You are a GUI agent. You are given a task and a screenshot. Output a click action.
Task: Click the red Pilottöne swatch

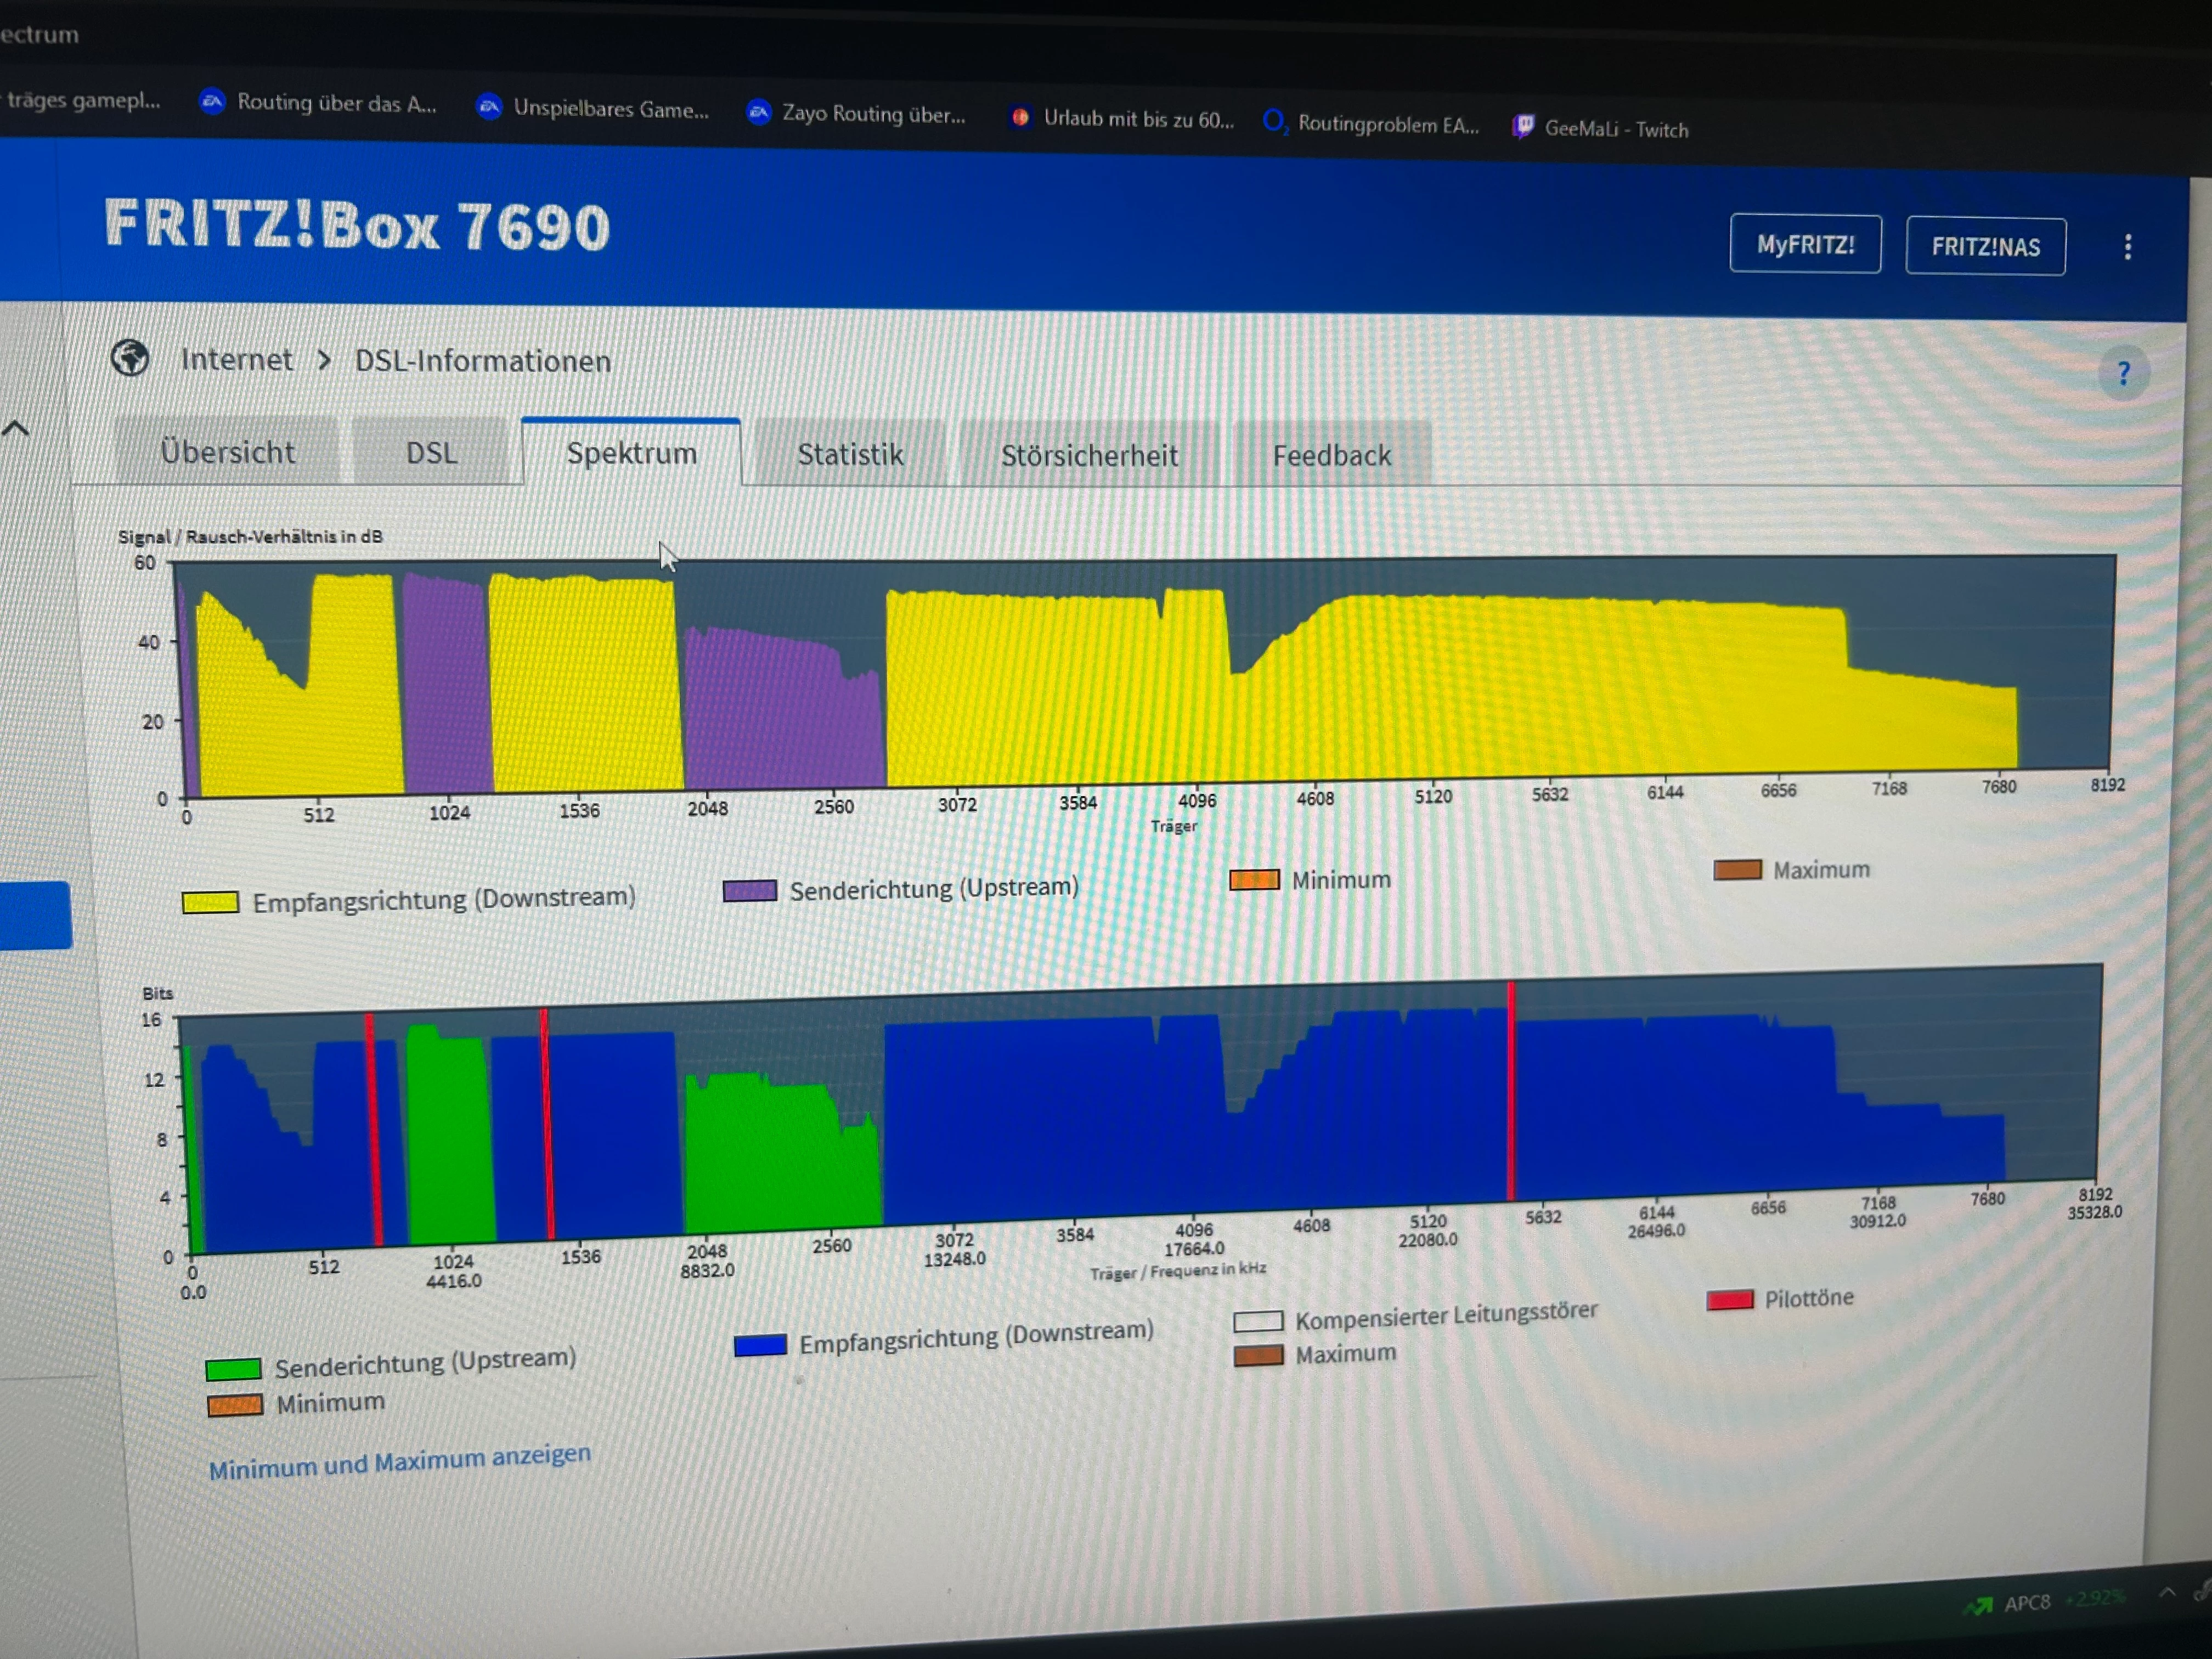(x=1730, y=1300)
